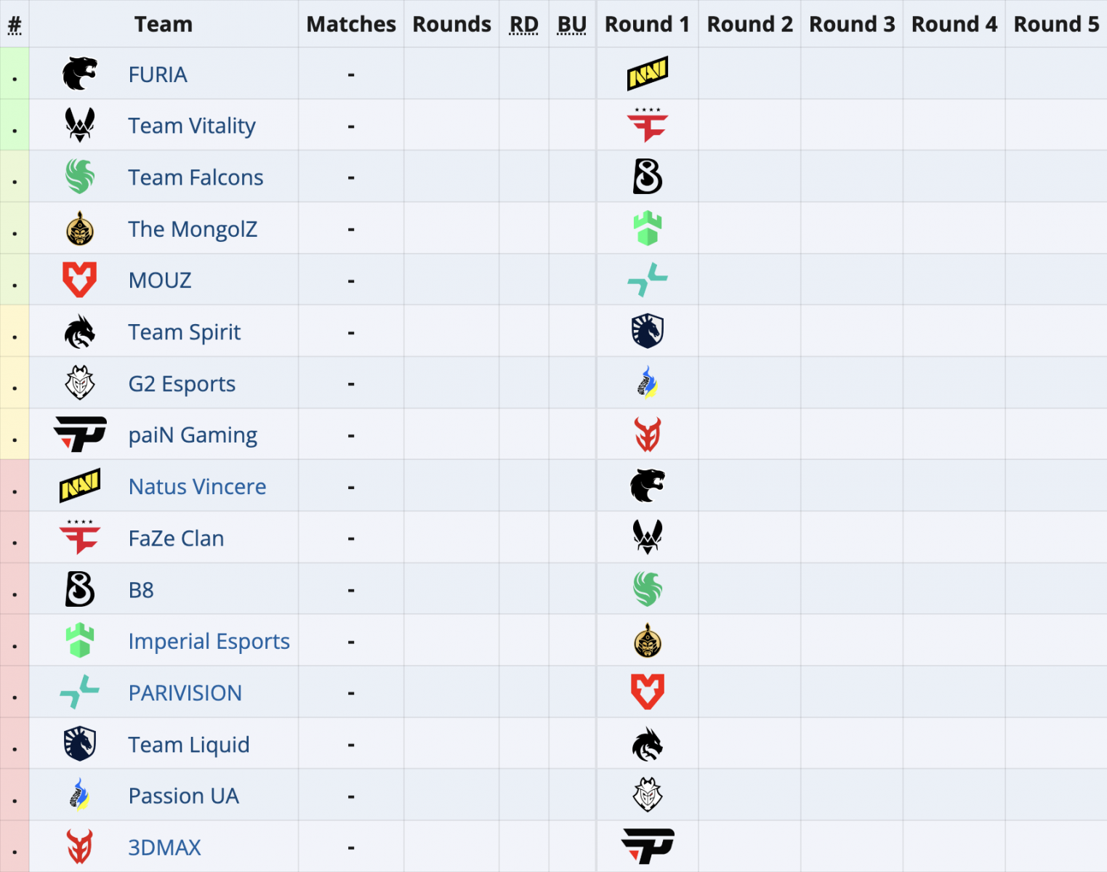Open the Team Falcons team link
This screenshot has width=1107, height=872.
click(x=196, y=177)
